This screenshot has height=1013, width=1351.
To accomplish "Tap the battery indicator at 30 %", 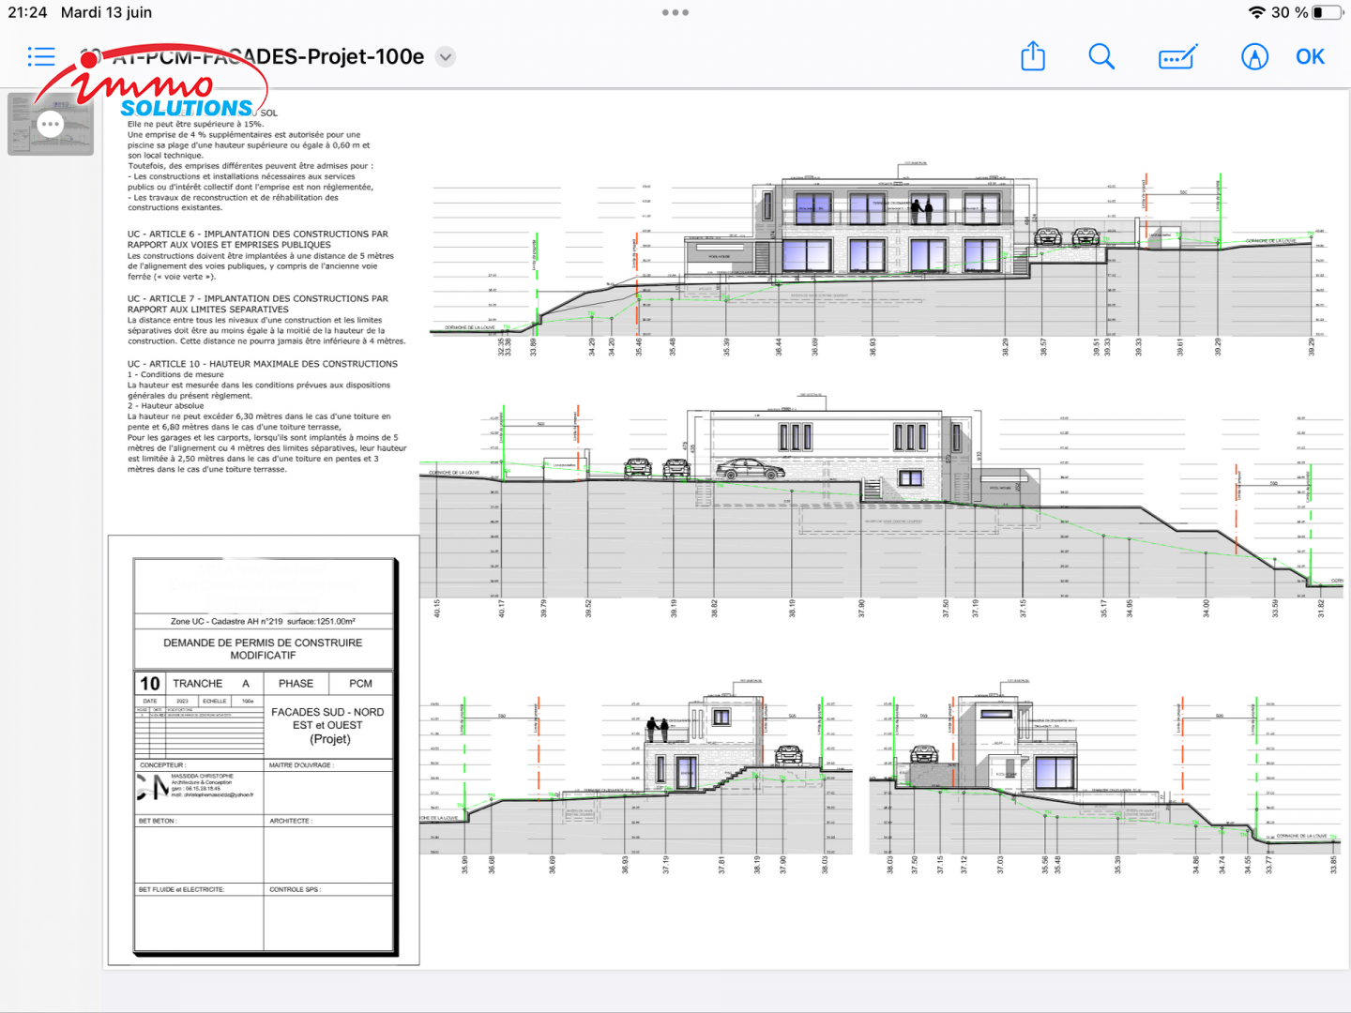I will tap(1328, 12).
